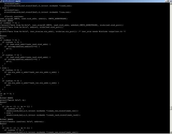Screen dimensions: 172x134
Task: Click the scrollbar down arrow
Action: tap(171, 133)
